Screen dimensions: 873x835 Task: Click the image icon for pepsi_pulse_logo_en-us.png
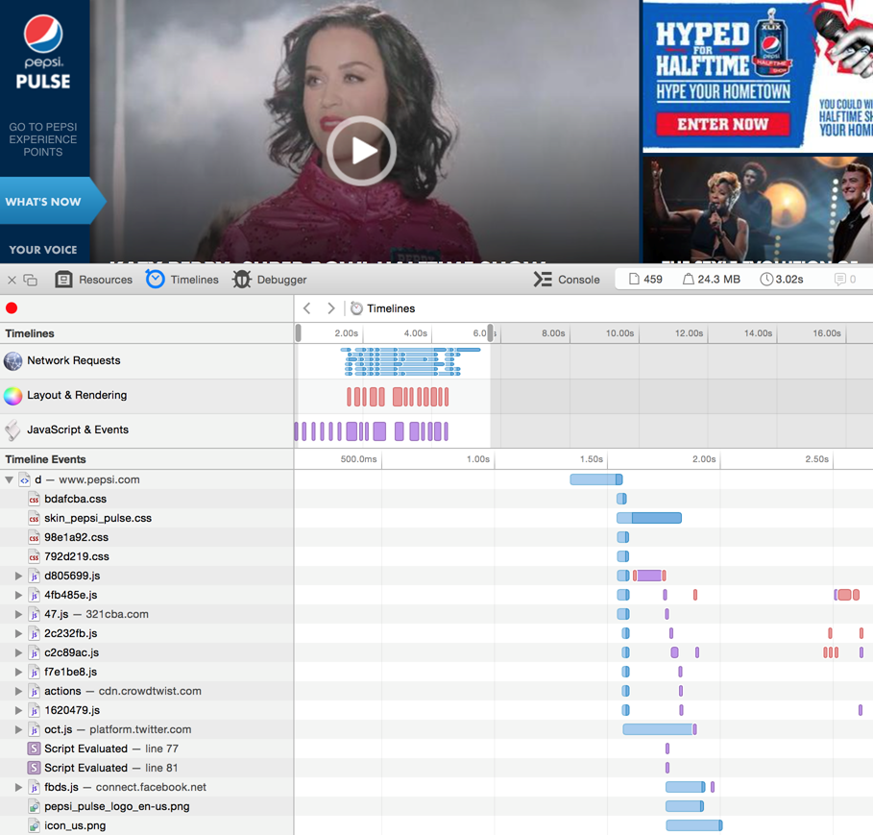click(x=34, y=806)
